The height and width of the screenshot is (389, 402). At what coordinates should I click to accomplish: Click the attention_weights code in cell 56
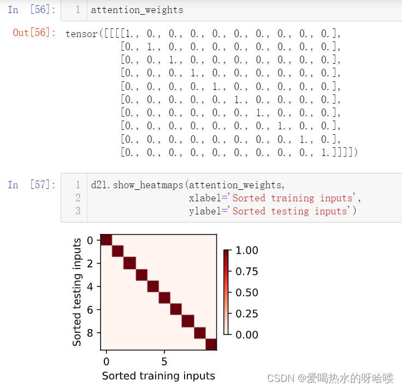coord(137,10)
